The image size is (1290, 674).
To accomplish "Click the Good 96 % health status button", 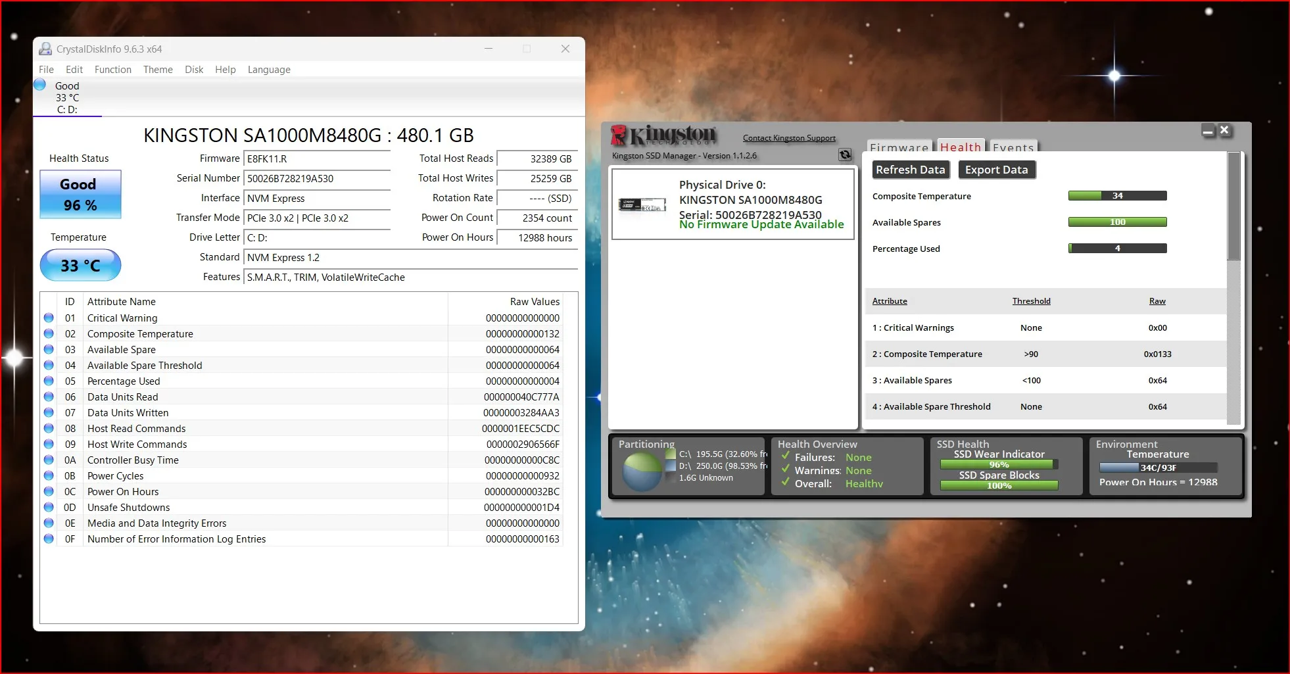I will coord(80,195).
